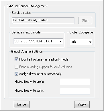This screenshot has height=111, width=104.
Task: Focus the Hiding files with prefix field
Action: tap(75, 82)
